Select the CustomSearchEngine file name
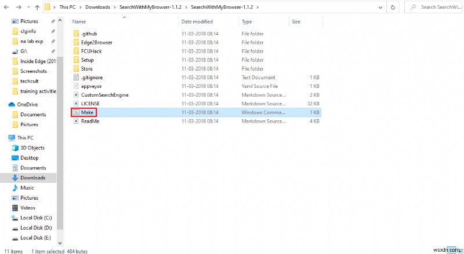 pyautogui.click(x=105, y=95)
